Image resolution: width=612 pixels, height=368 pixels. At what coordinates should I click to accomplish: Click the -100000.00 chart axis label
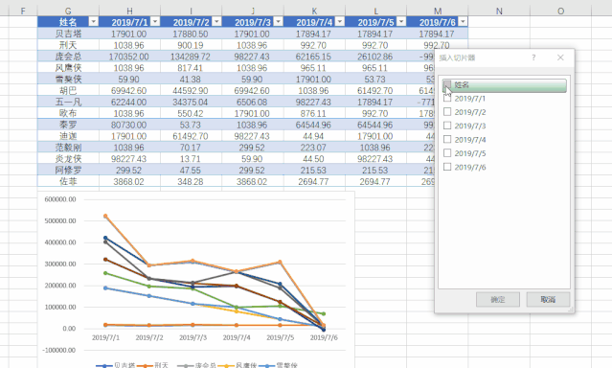tap(59, 350)
